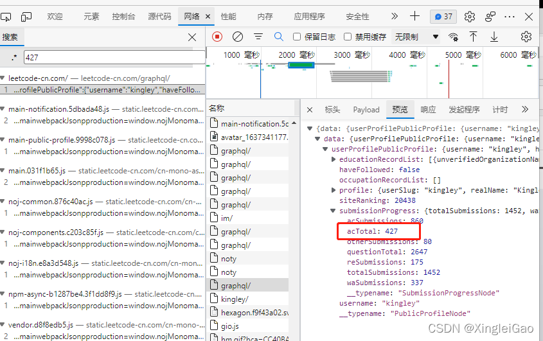The width and height of the screenshot is (543, 341).
Task: Enable the 保留日志 checkbox
Action: [x=297, y=37]
